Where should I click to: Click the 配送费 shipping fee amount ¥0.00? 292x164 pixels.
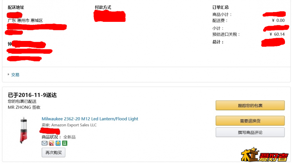tap(278, 21)
